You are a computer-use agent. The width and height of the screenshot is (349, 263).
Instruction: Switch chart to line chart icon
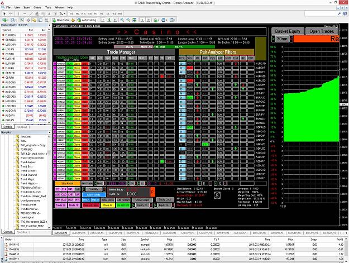[x=115, y=20]
